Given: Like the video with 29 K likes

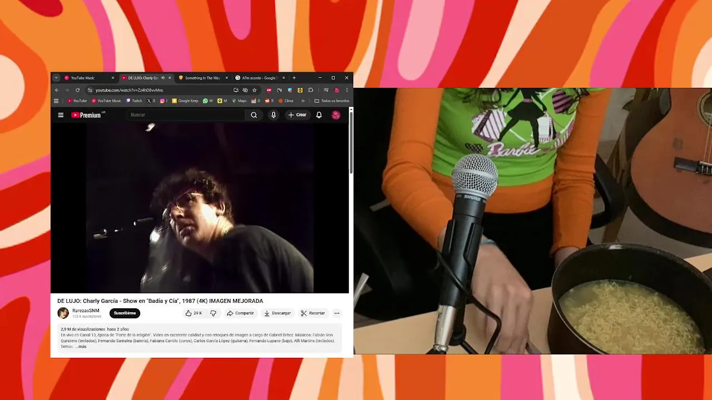Looking at the screenshot, I should click(x=194, y=313).
